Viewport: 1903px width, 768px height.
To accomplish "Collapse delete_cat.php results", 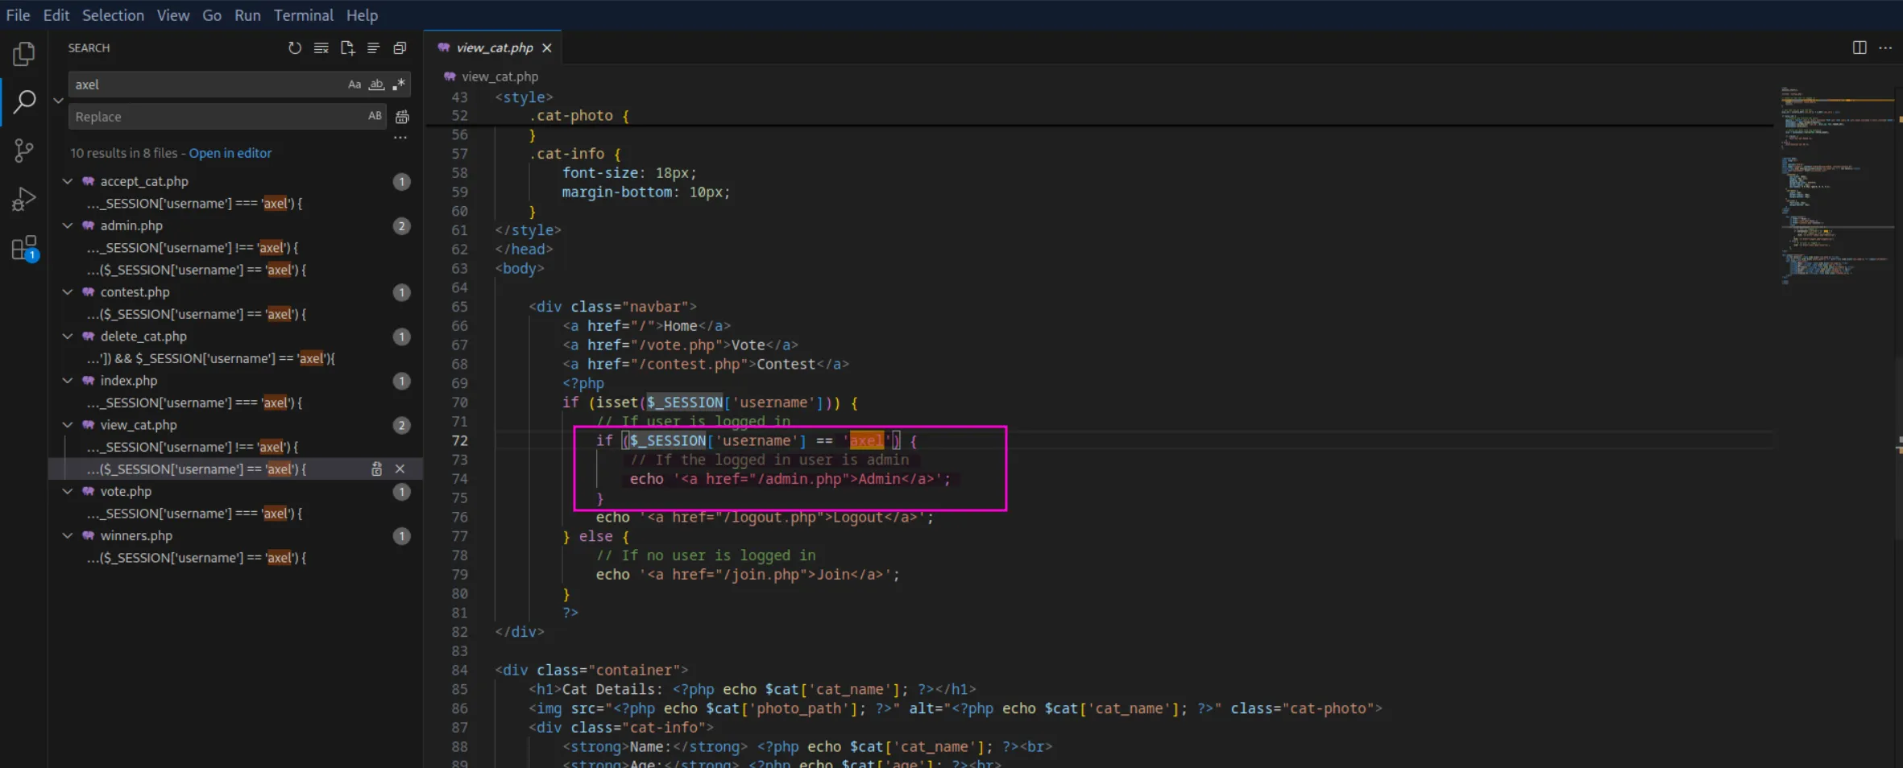I will (x=68, y=337).
